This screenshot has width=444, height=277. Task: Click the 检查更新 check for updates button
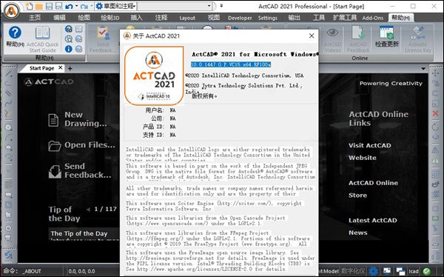(387, 36)
